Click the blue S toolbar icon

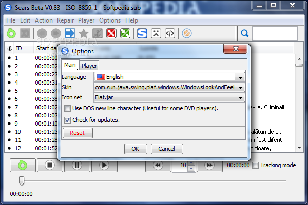[x=142, y=33]
